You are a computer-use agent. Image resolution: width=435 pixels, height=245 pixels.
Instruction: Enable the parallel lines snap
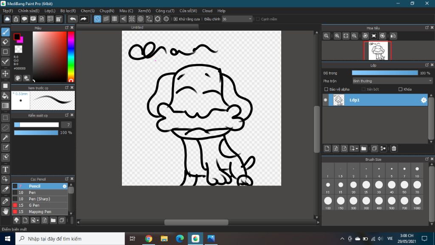[106, 19]
